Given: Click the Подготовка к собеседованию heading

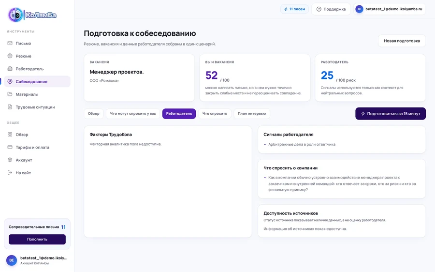Looking at the screenshot, I should coord(140,33).
